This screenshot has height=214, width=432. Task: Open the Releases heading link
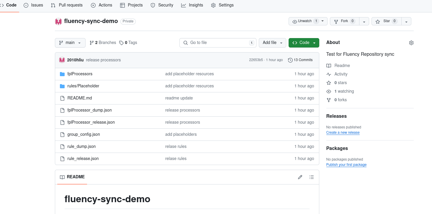coord(336,116)
